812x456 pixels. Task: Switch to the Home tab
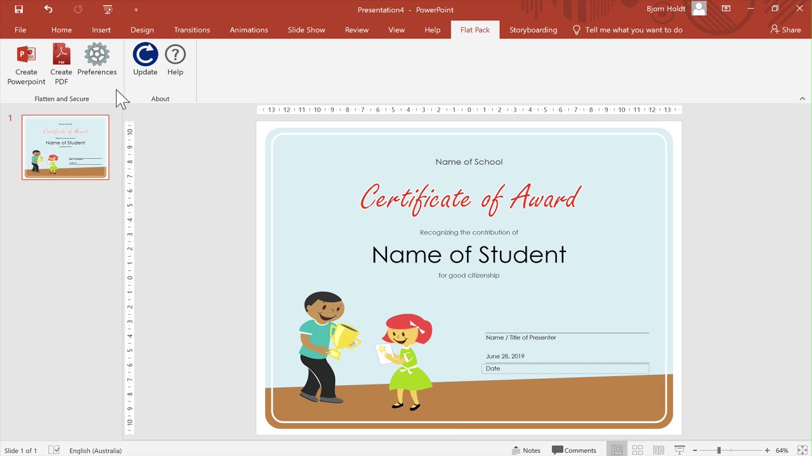pos(62,30)
